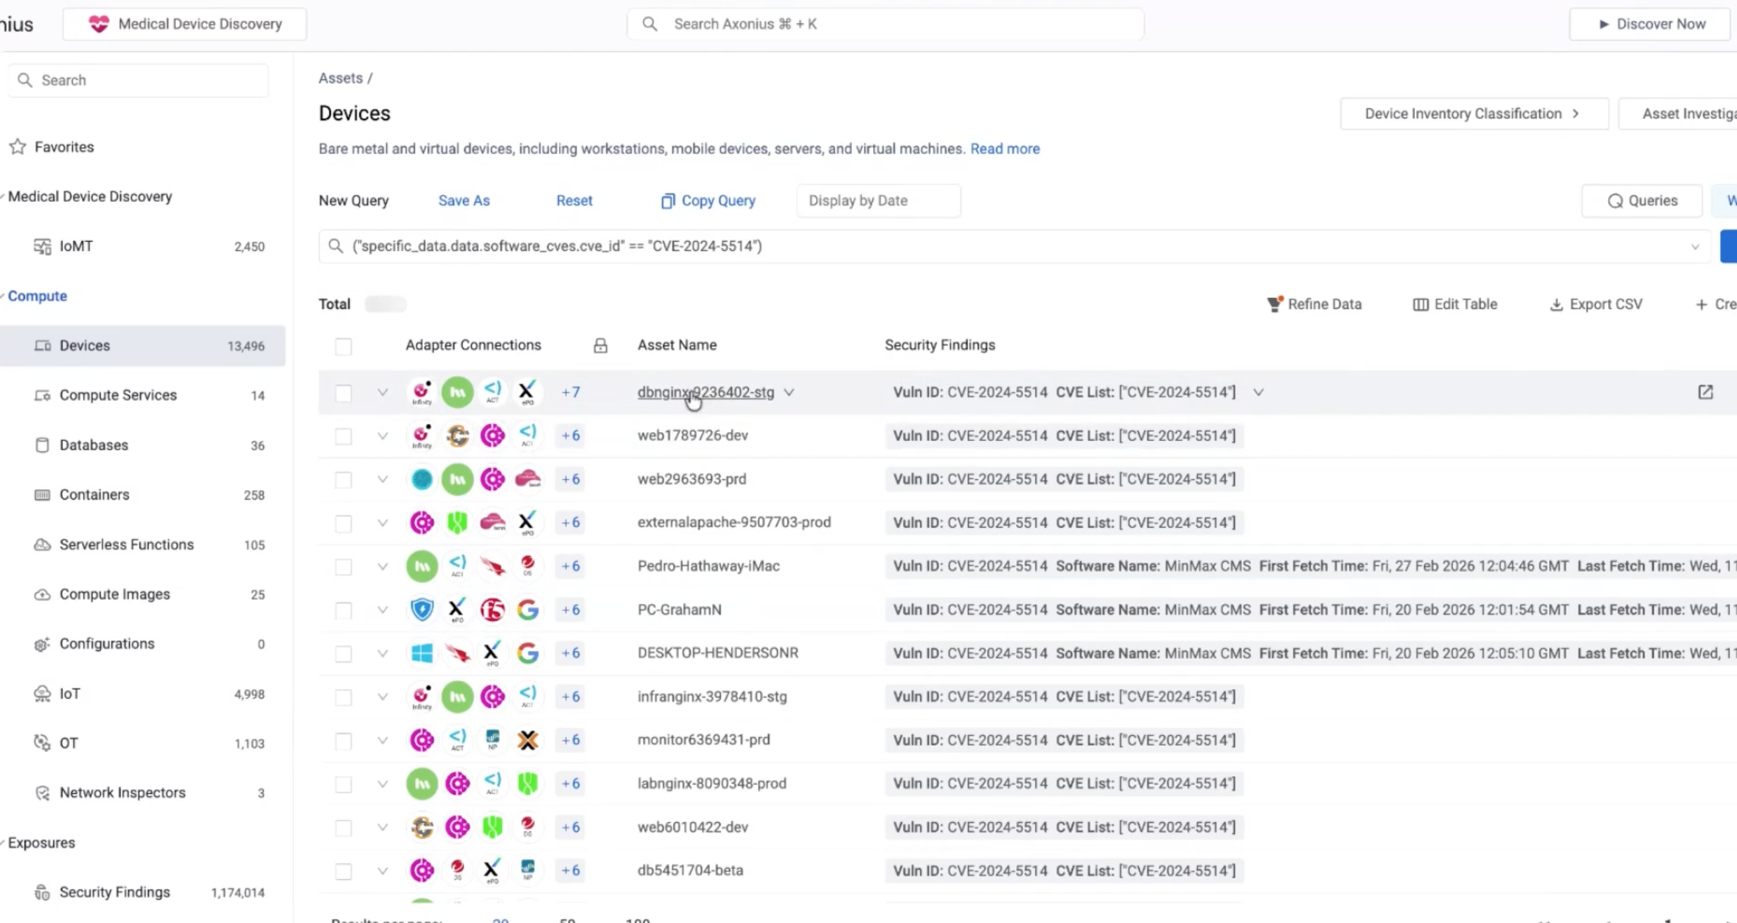Screen dimensions: 1737x923
Task: Open dropdown next to dbnginx-9236402-stg name
Action: coord(789,392)
